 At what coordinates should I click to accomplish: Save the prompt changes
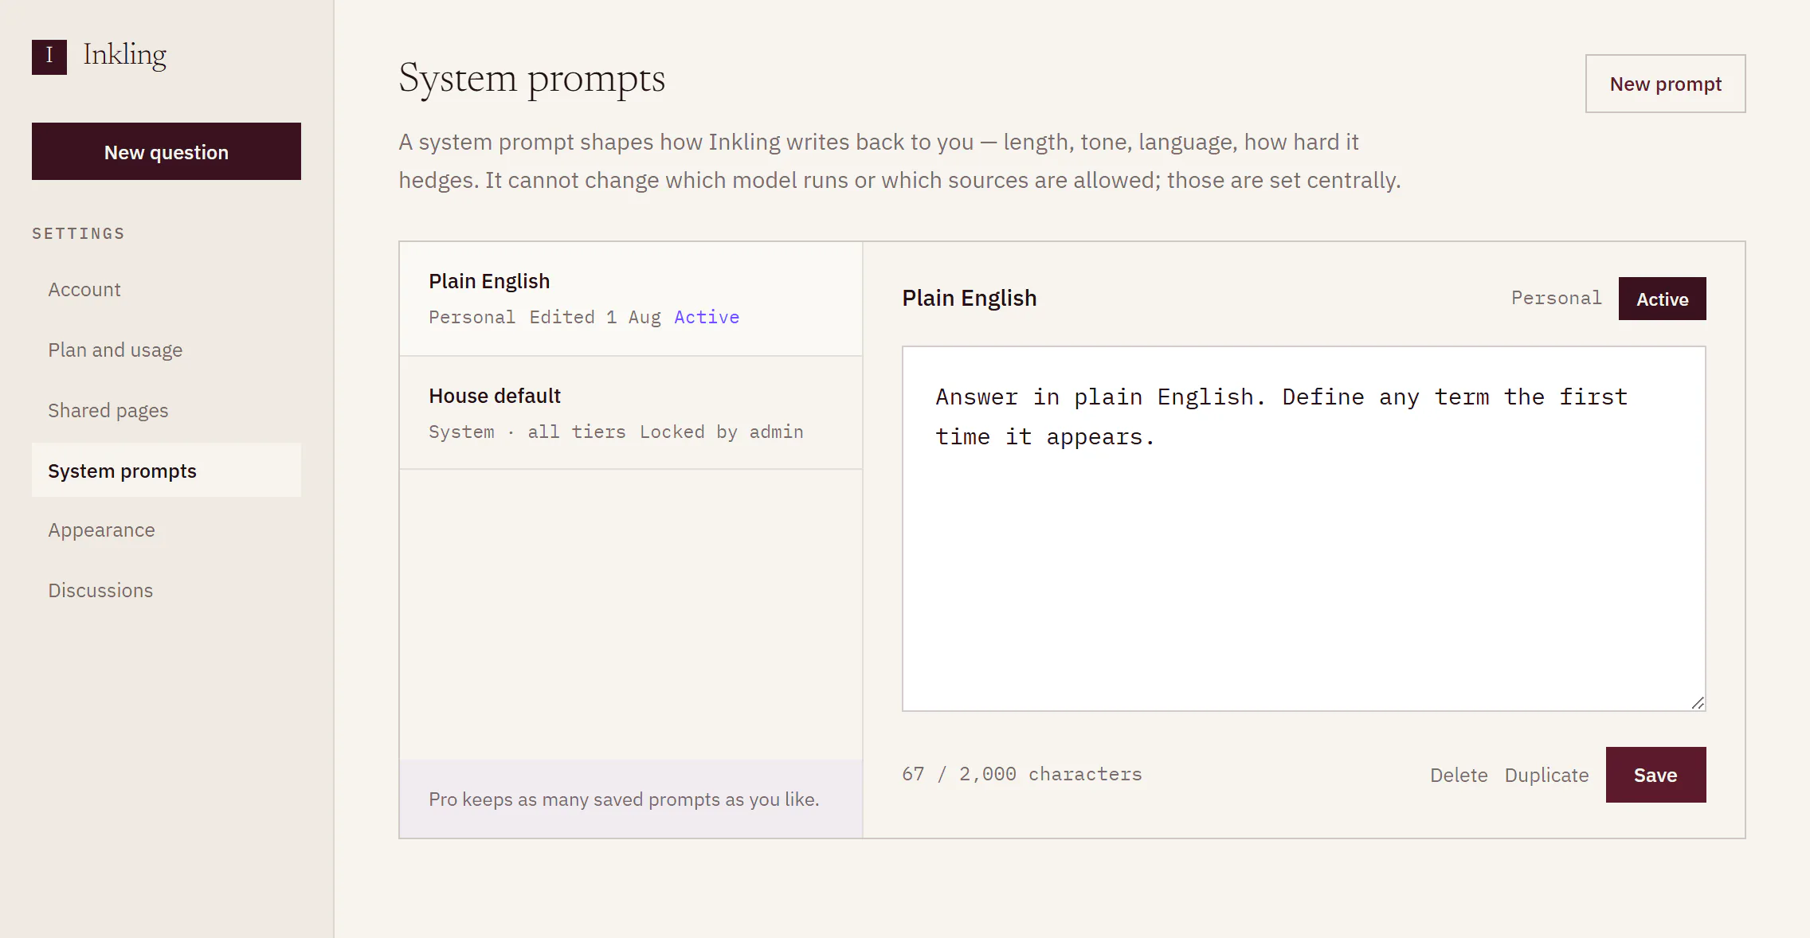1655,775
